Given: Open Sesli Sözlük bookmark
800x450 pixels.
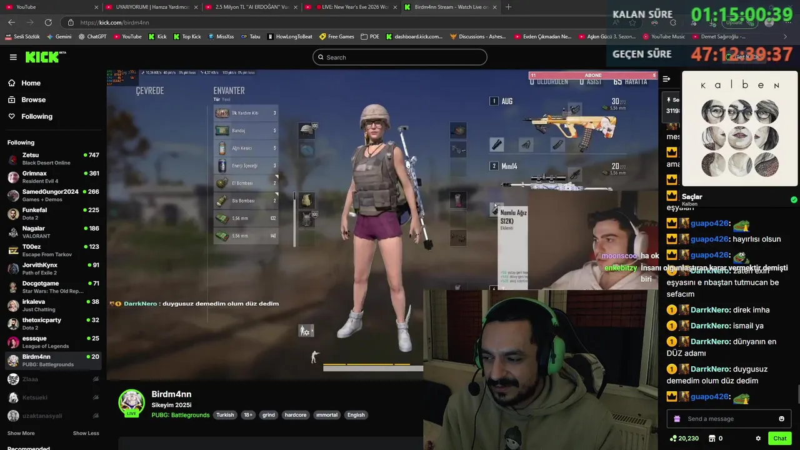Looking at the screenshot, I should pyautogui.click(x=22, y=37).
